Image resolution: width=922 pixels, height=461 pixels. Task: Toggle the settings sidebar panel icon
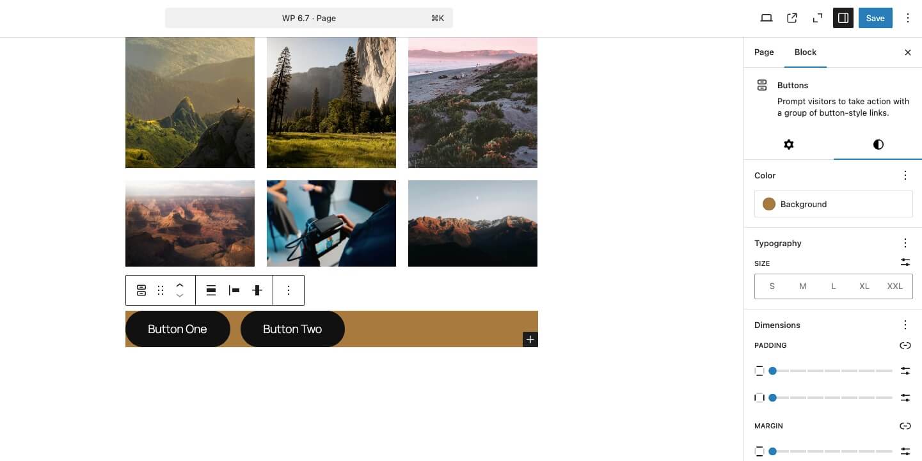(843, 18)
